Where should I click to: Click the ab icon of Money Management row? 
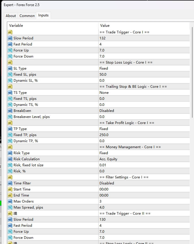point(10,147)
